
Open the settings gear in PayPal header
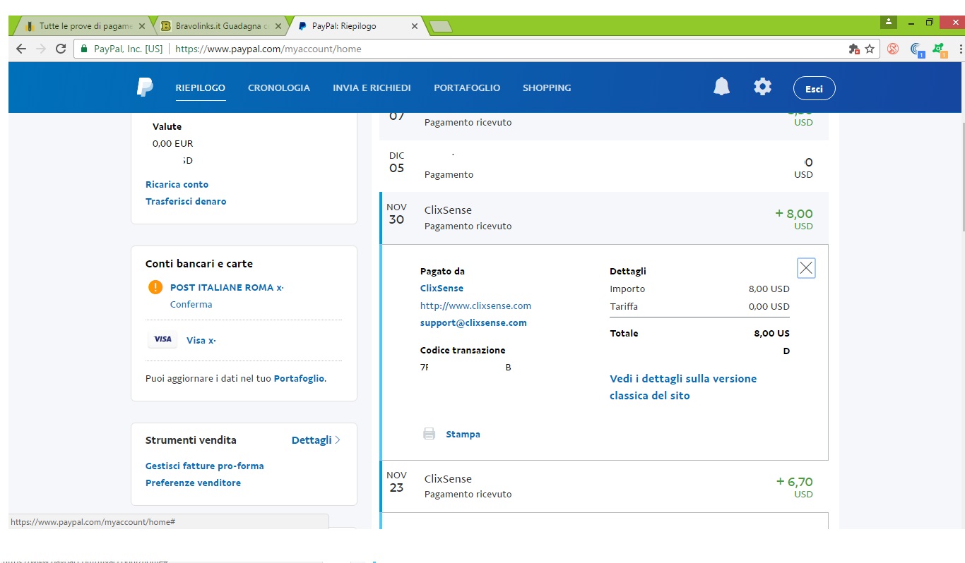click(x=762, y=87)
